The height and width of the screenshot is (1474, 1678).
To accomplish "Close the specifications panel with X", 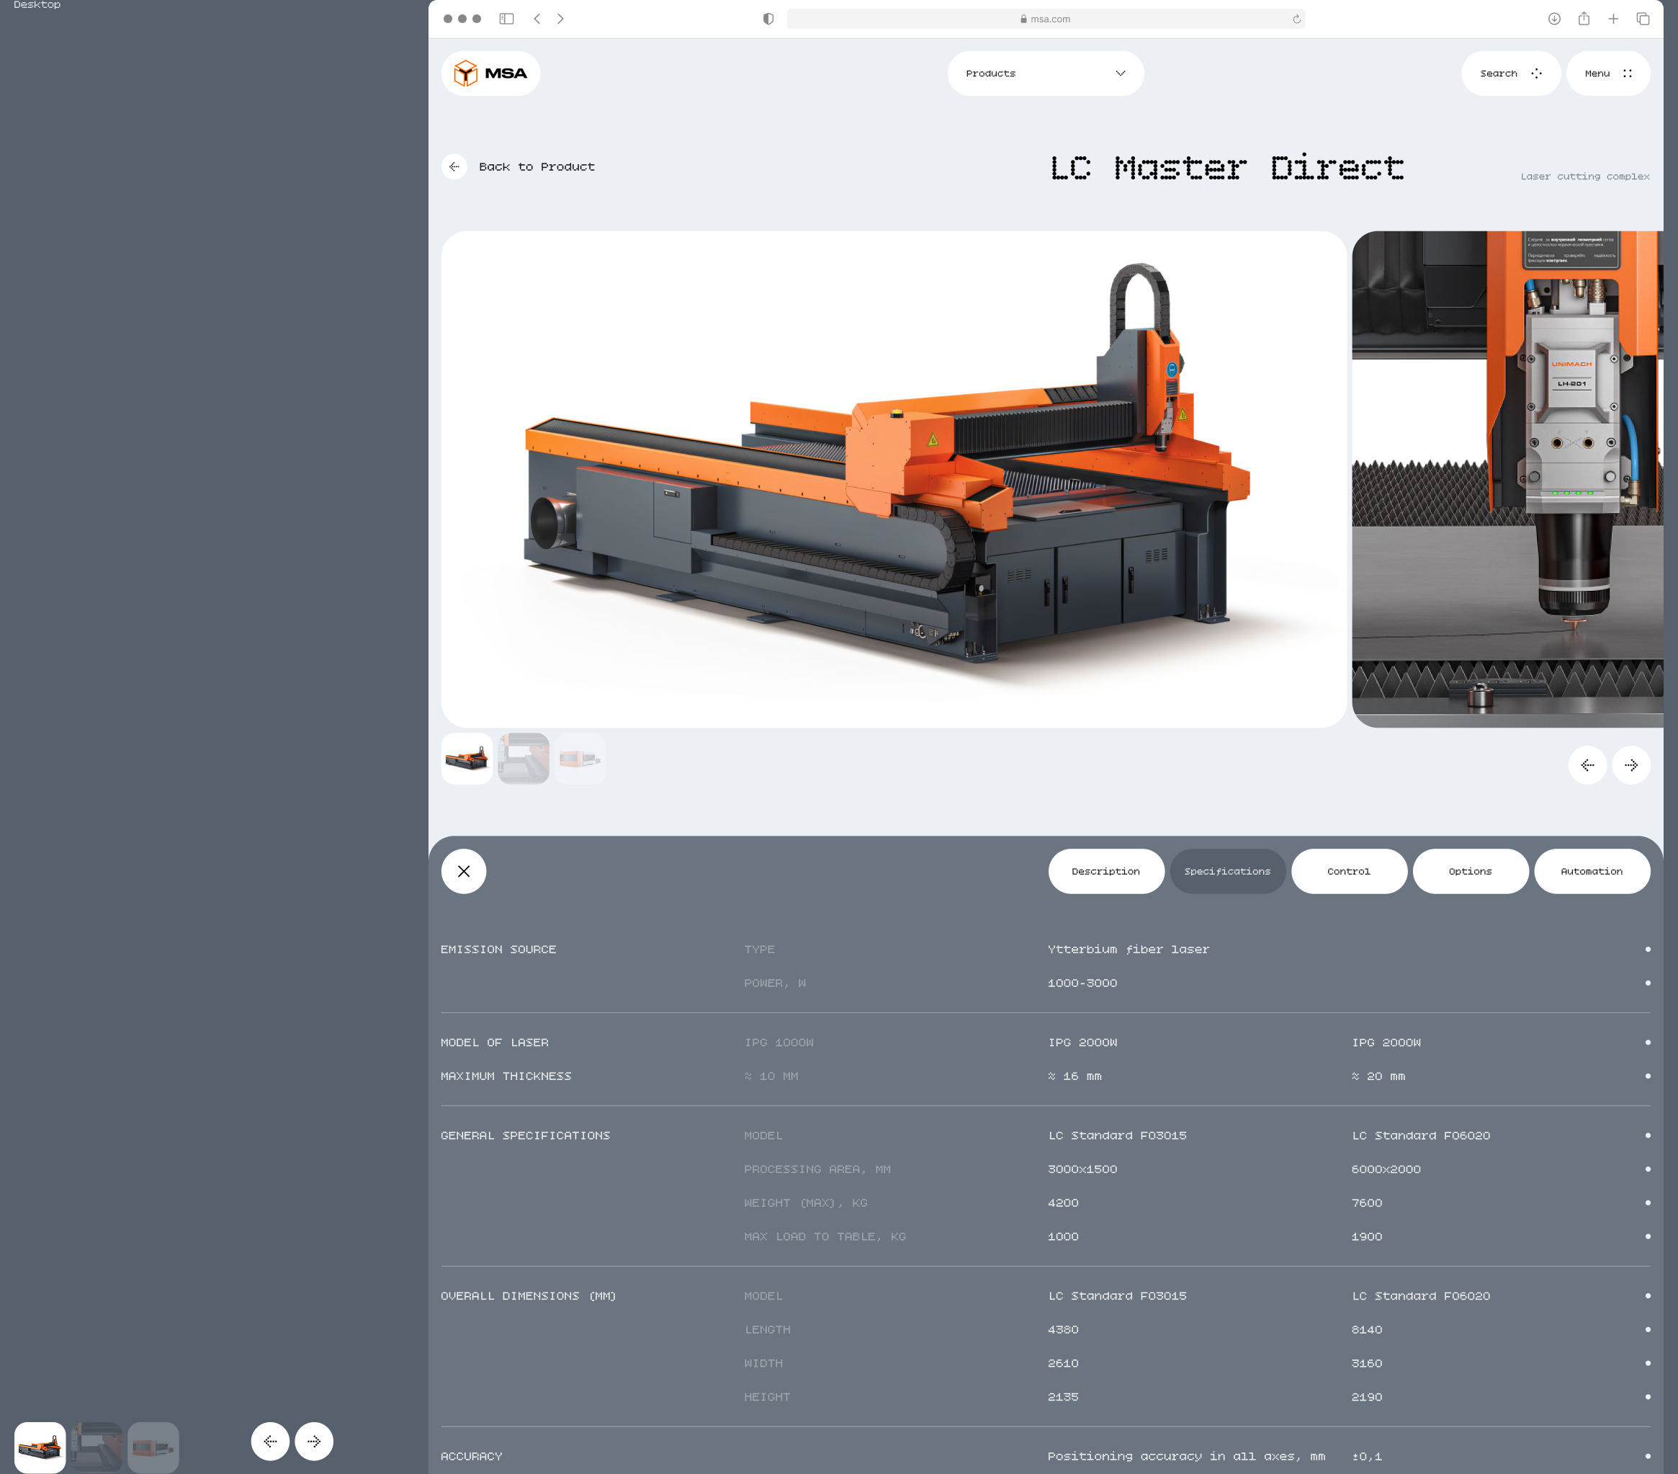I will 464,871.
